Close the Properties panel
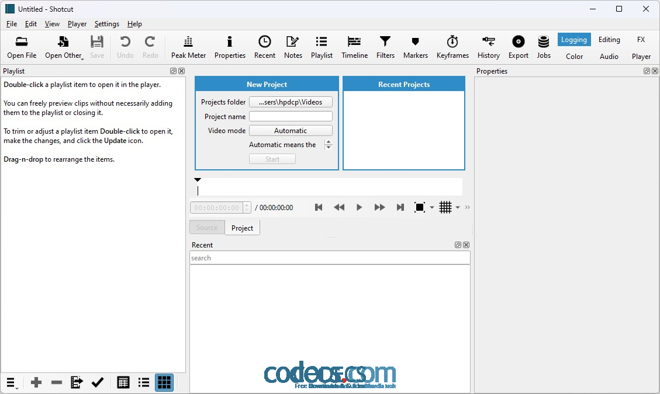 [655, 71]
